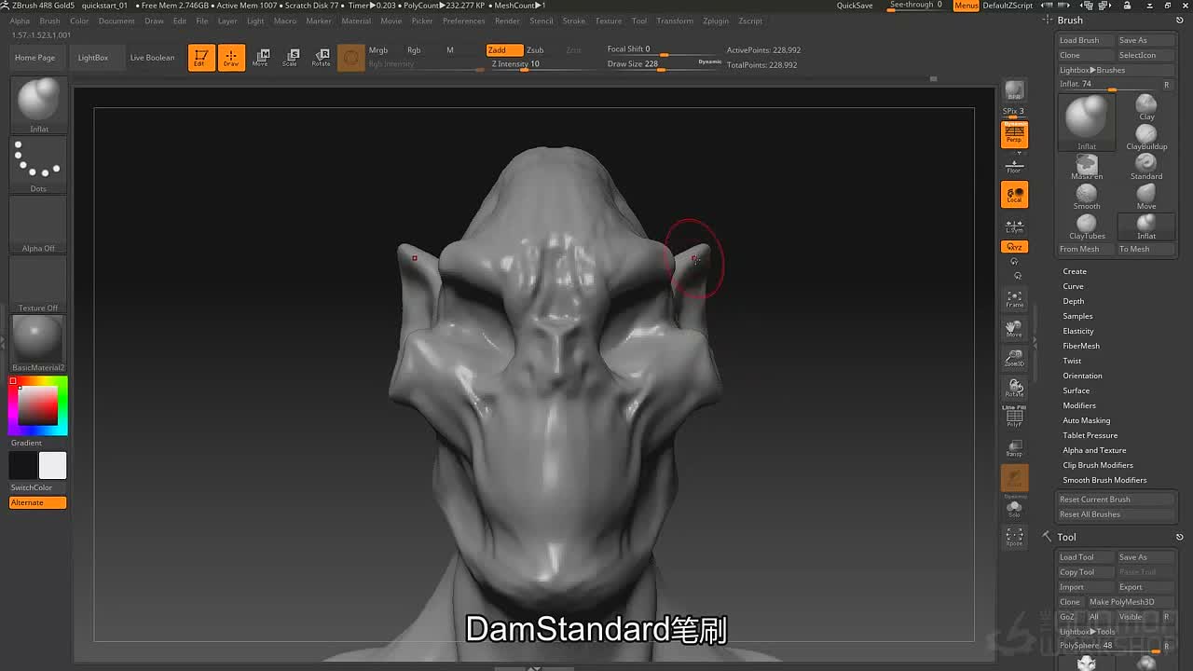
Task: Expand the Depth brush submenu
Action: click(x=1074, y=301)
